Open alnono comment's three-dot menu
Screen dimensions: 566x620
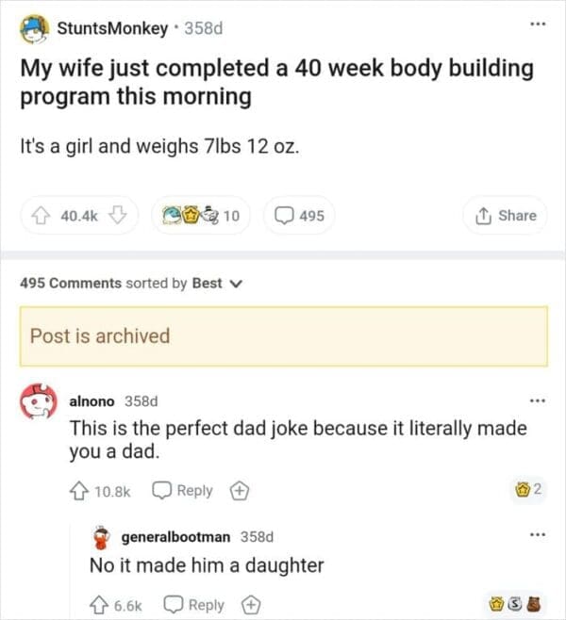tap(537, 400)
